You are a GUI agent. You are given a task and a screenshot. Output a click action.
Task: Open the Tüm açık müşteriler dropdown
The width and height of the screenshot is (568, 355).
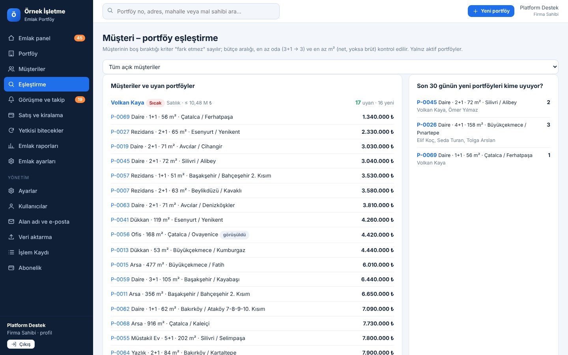click(331, 67)
